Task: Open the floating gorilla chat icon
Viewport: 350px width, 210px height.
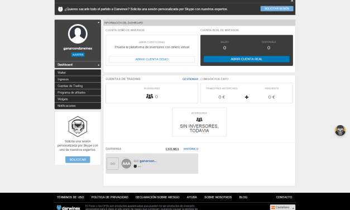Action: point(340,130)
